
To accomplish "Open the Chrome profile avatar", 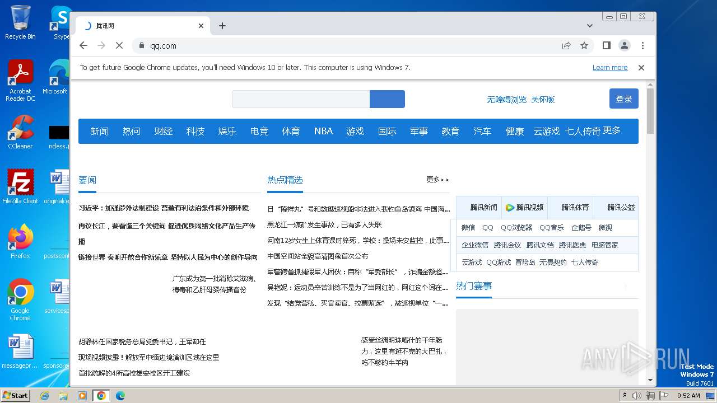I will (624, 46).
